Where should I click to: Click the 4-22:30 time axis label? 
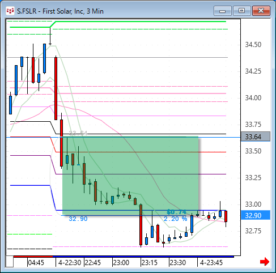(x=70, y=263)
